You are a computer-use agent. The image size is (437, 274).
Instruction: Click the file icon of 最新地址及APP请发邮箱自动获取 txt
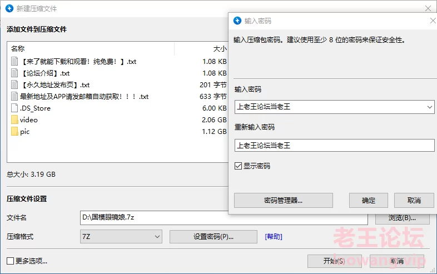click(14, 97)
